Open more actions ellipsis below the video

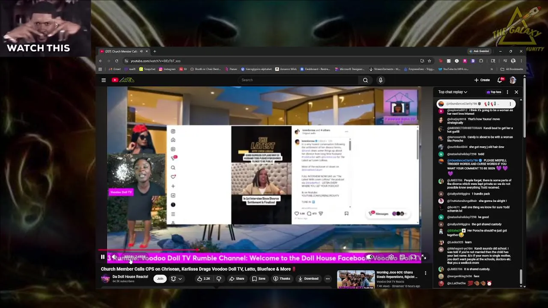328,279
